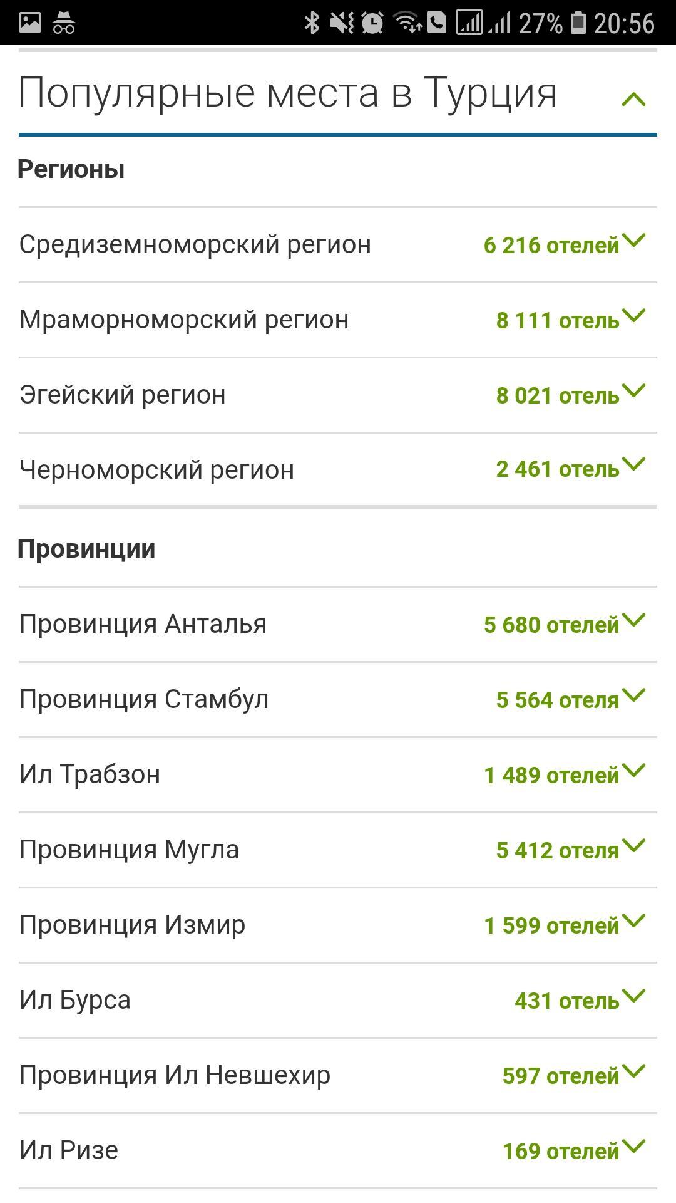Expand Провинция Анталья chevron
Viewport: 676px width, 1203px height.
click(x=633, y=620)
